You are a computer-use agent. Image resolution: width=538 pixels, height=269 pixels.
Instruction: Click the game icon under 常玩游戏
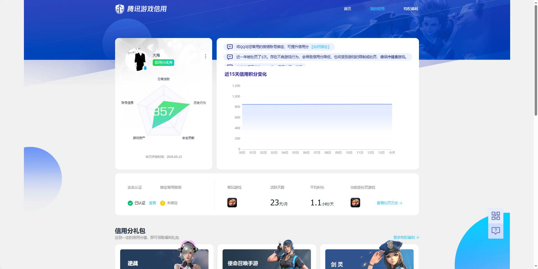[232, 203]
